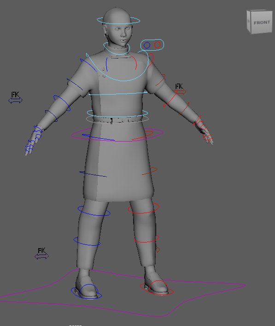
Task: Select the blue finger controls on hand
Action: 33,140
